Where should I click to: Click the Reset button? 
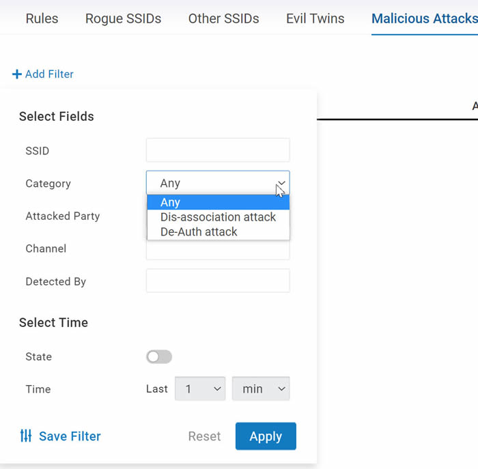(x=204, y=436)
